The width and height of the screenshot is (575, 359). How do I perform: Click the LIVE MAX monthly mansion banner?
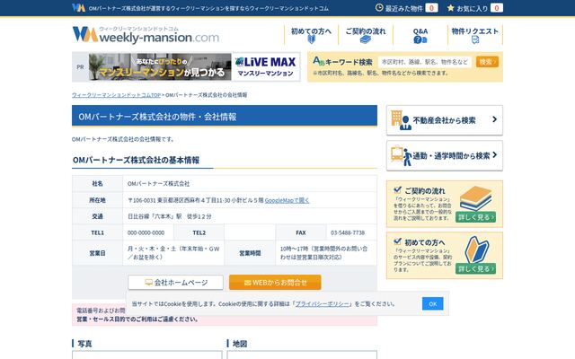194,66
